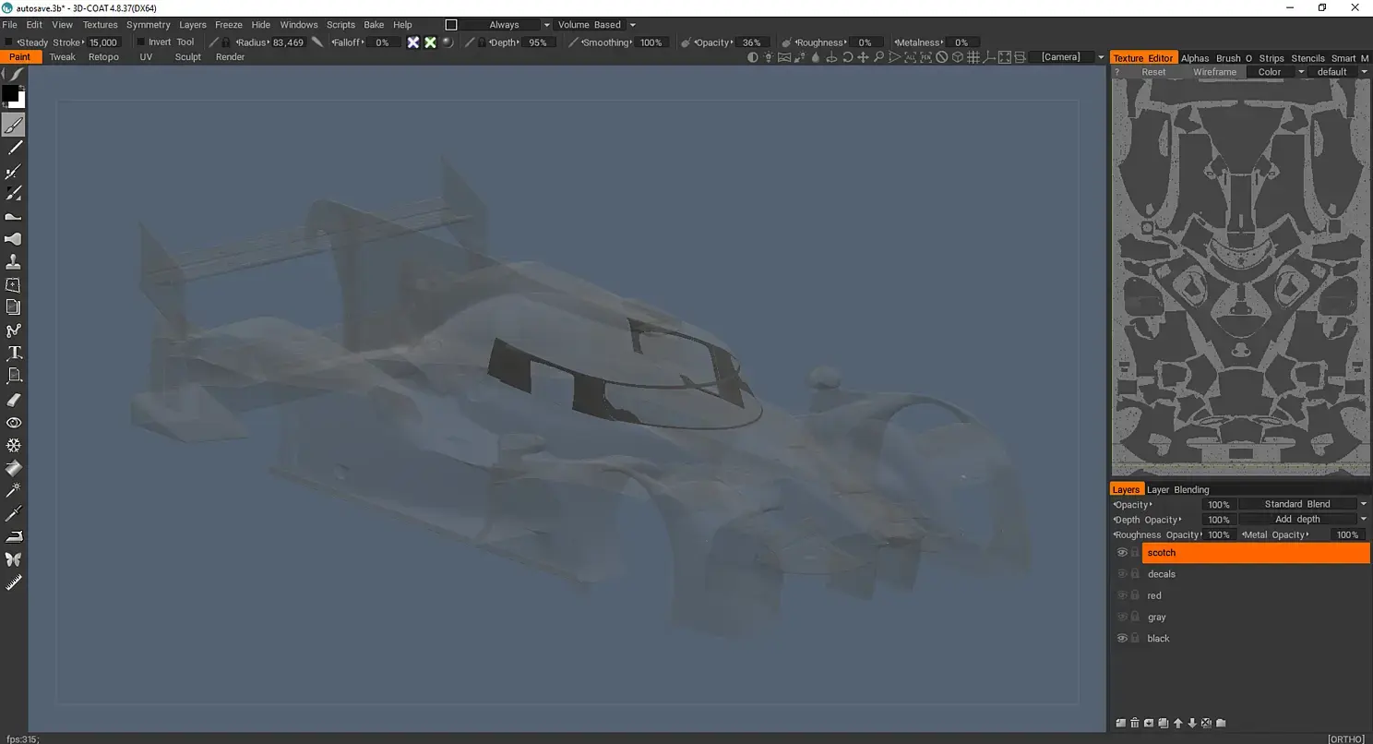Click the black foreground color swatch
Viewport: 1373px width, 744px height.
click(x=10, y=93)
